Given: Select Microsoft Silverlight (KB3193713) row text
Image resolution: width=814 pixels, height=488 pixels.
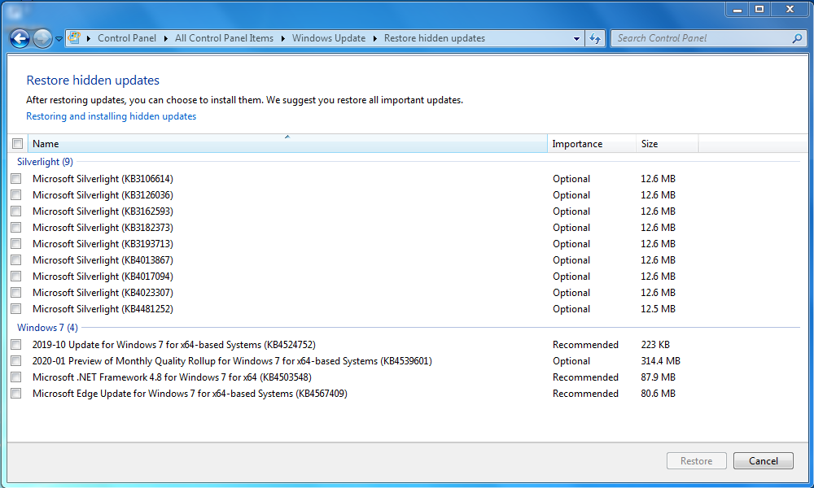Looking at the screenshot, I should pos(103,244).
